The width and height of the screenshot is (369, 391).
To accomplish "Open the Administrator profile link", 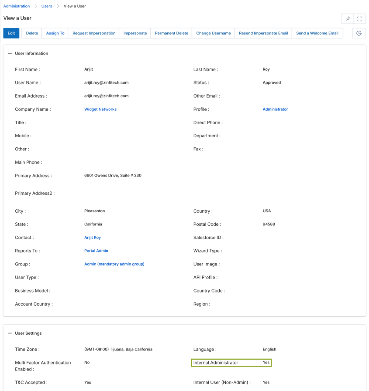I will (x=275, y=109).
